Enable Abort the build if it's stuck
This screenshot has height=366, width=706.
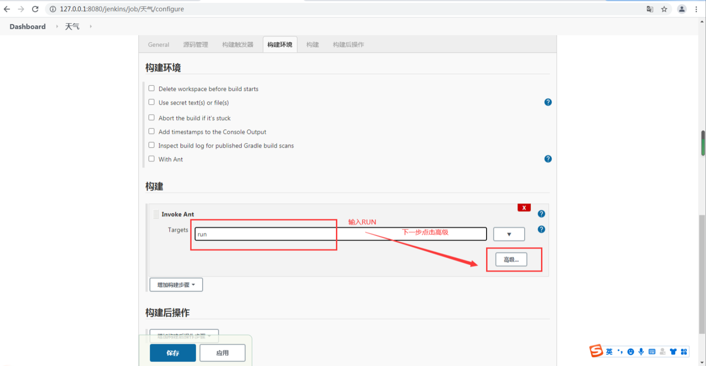[151, 118]
